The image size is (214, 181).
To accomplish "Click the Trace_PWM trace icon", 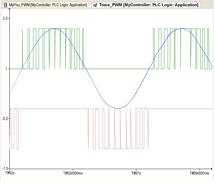I will [x=95, y=5].
